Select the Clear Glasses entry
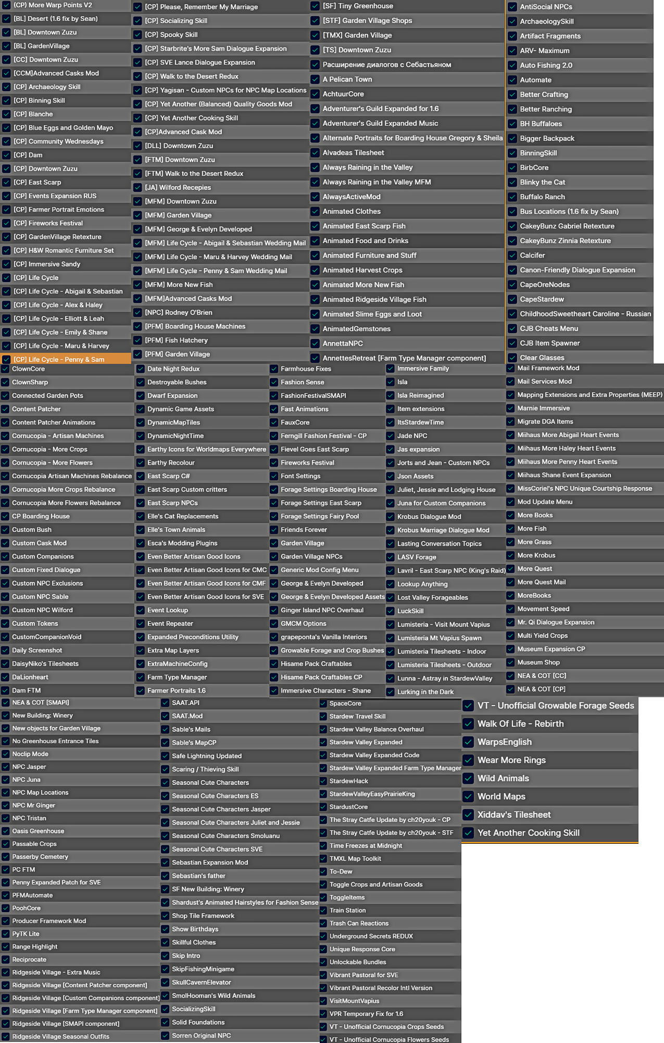Image resolution: width=664 pixels, height=1043 pixels. [580, 358]
